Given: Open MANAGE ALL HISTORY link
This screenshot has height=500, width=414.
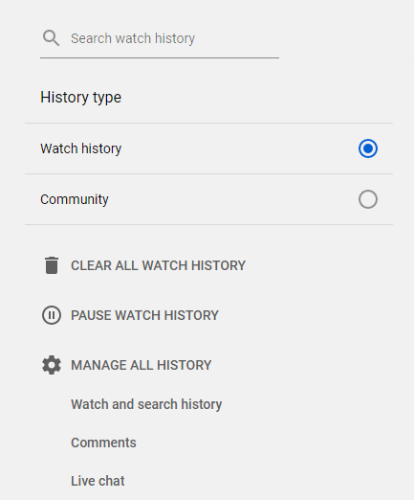Looking at the screenshot, I should click(141, 365).
